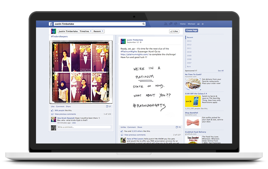268x169 pixels.
Task: Click the Justin Timberlake page name button
Action: [68, 31]
